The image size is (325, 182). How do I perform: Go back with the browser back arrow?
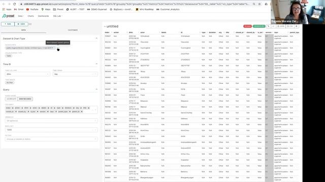point(4,4)
